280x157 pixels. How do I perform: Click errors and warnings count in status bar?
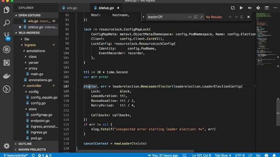[45, 155]
